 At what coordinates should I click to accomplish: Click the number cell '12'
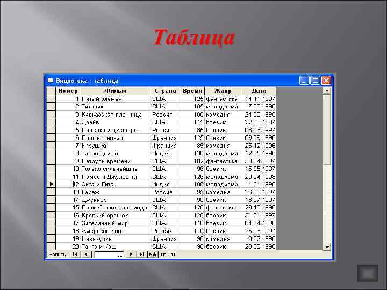coord(68,184)
